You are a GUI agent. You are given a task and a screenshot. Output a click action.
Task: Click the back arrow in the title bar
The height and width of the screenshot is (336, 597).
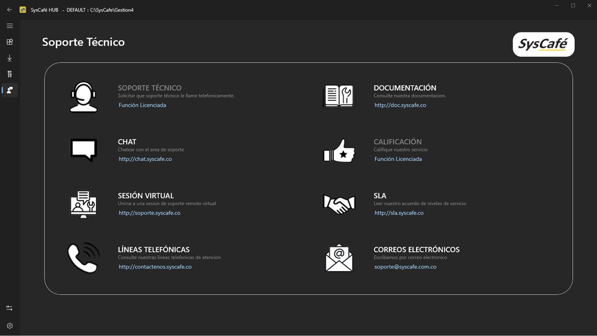pyautogui.click(x=9, y=9)
